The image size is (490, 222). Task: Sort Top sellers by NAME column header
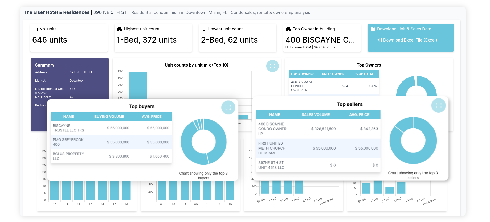275,115
